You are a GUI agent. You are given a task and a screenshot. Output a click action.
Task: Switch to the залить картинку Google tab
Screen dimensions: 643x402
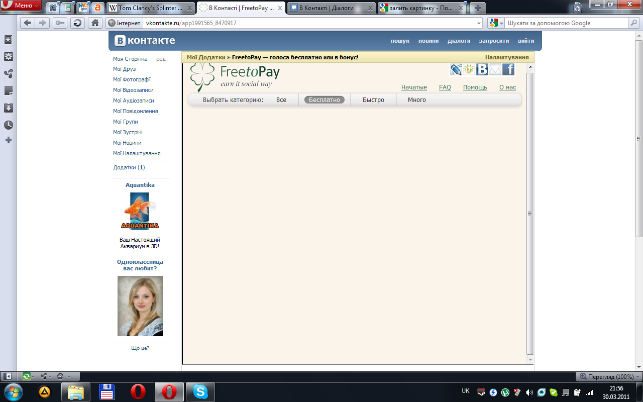pos(422,8)
